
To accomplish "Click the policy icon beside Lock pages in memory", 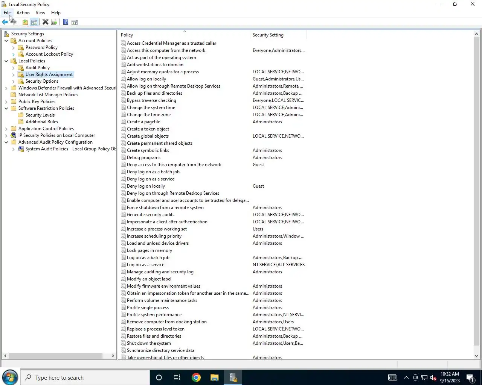I will click(123, 250).
